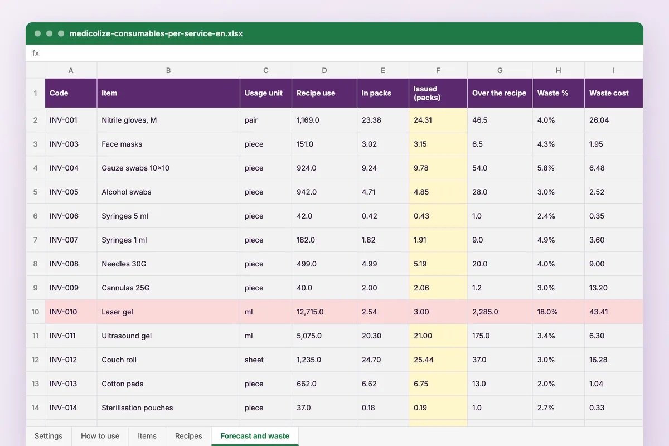The height and width of the screenshot is (446, 669).
Task: Switch to the Recipes sheet tab
Action: (188, 436)
